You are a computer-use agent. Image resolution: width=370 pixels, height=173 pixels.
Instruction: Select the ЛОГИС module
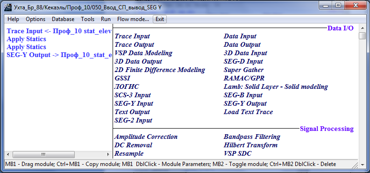click(127, 86)
